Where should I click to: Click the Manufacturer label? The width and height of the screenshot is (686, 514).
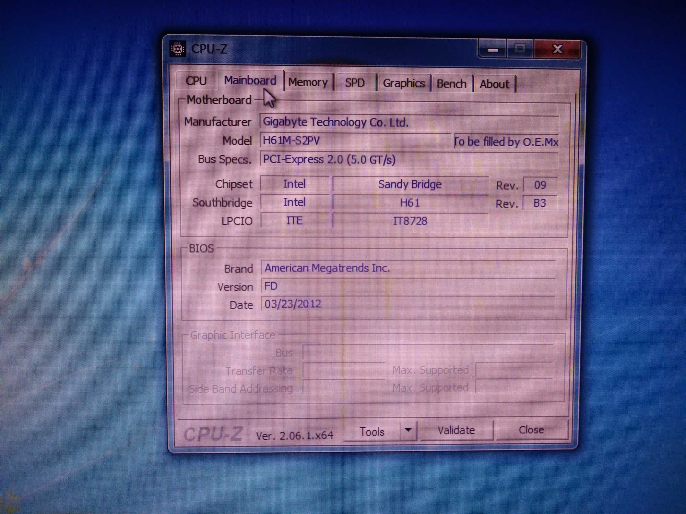[217, 122]
